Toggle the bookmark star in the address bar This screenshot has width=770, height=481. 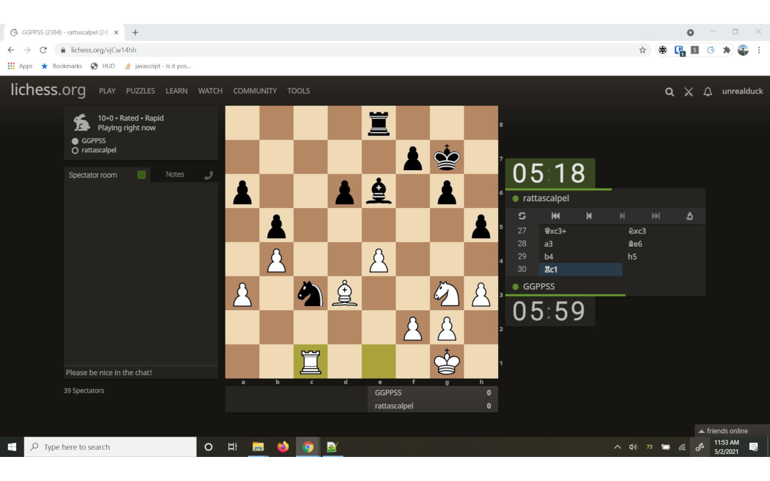[642, 50]
